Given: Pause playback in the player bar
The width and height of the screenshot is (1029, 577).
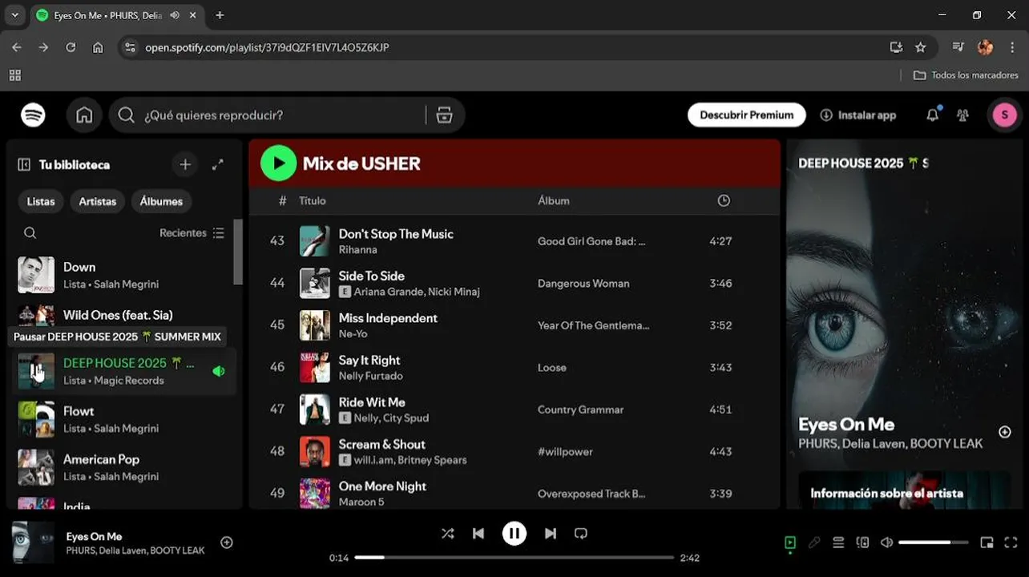Looking at the screenshot, I should tap(514, 534).
